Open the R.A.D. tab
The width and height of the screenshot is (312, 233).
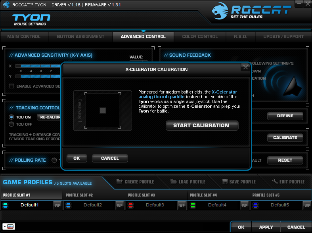pos(241,36)
